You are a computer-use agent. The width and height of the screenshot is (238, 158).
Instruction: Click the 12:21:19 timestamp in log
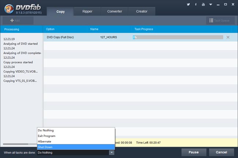click(x=9, y=39)
